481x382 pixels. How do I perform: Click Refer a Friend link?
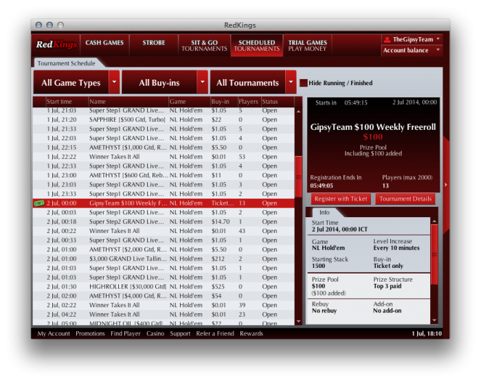click(215, 333)
